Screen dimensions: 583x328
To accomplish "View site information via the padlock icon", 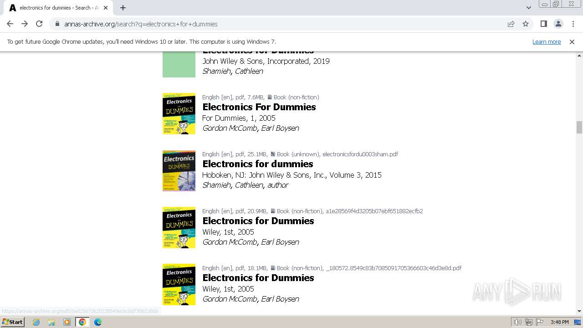I will coord(57,24).
